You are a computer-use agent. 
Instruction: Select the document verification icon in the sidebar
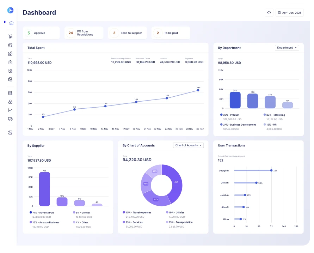(x=10, y=71)
